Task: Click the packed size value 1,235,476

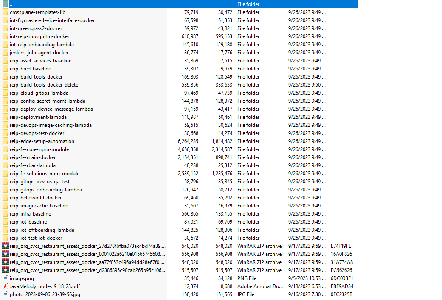Action: (x=222, y=174)
